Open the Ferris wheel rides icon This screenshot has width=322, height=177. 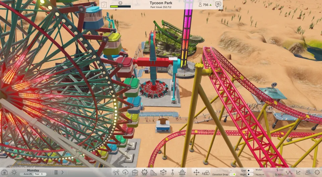[144, 172]
